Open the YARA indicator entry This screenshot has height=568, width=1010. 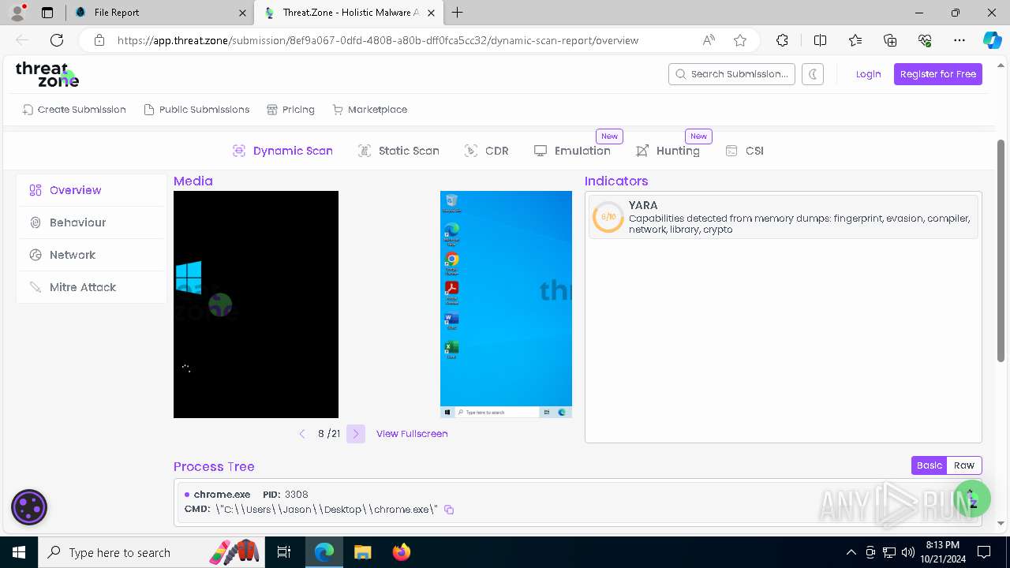point(783,217)
